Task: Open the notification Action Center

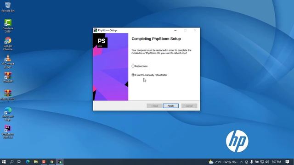Action: (x=287, y=162)
